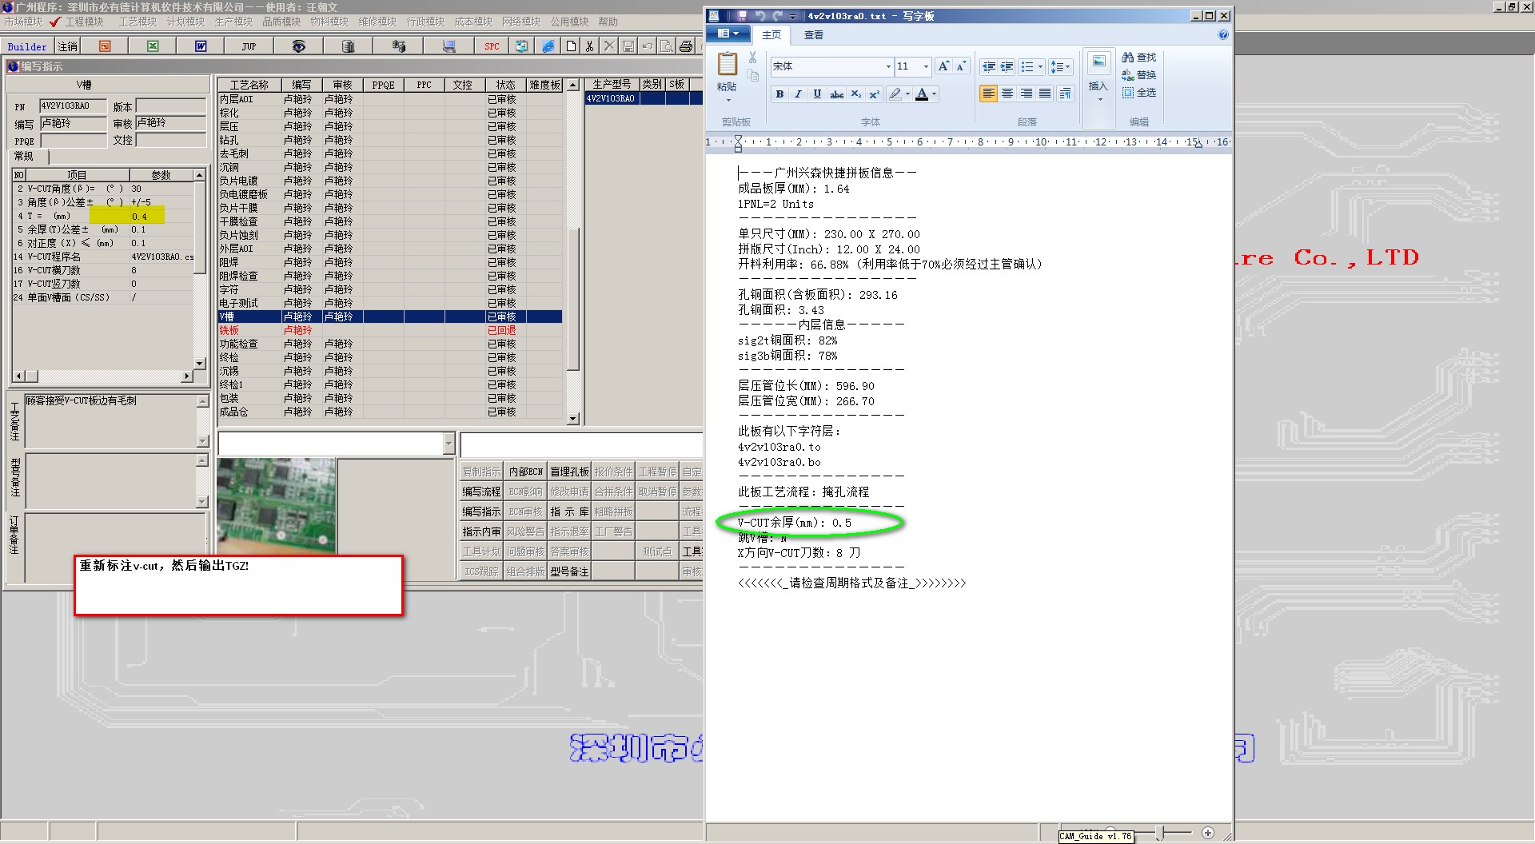
Task: Toggle Underline formatting in WordPad
Action: (x=817, y=94)
